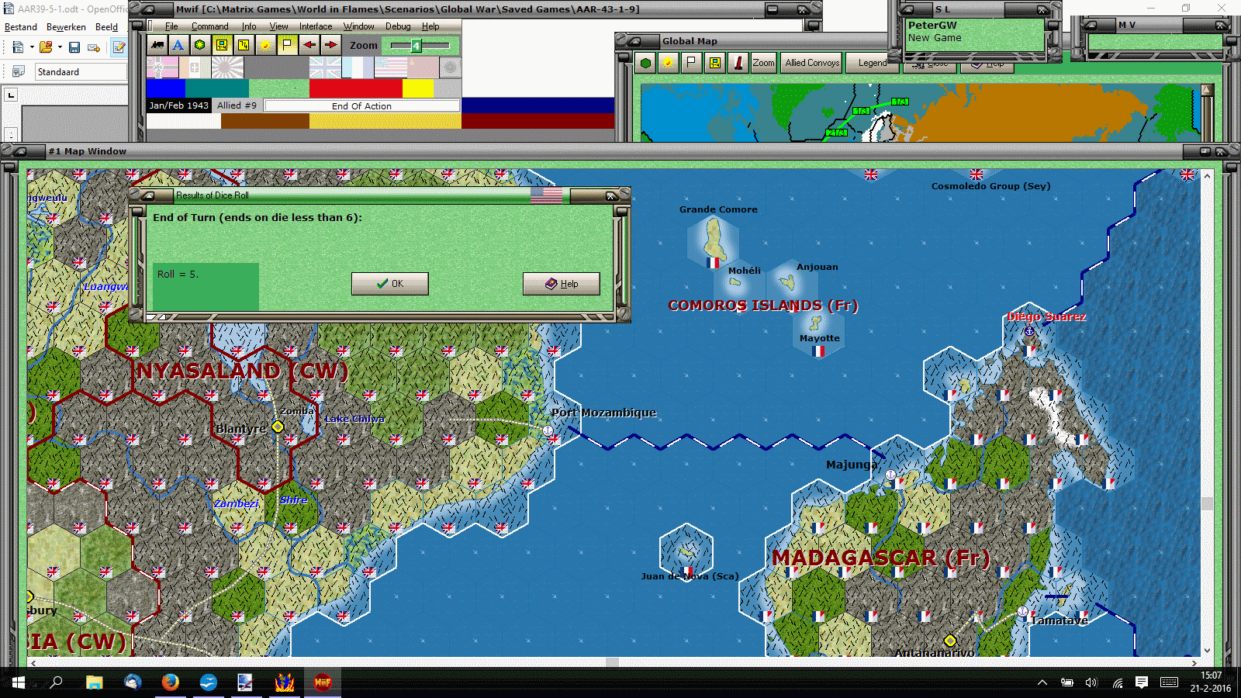Open Firefox from the taskbar
The image size is (1241, 698).
point(170,682)
